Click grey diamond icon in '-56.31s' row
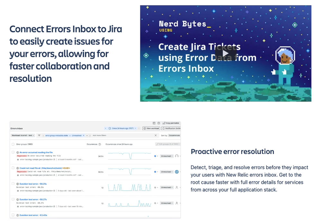 (x=155, y=187)
